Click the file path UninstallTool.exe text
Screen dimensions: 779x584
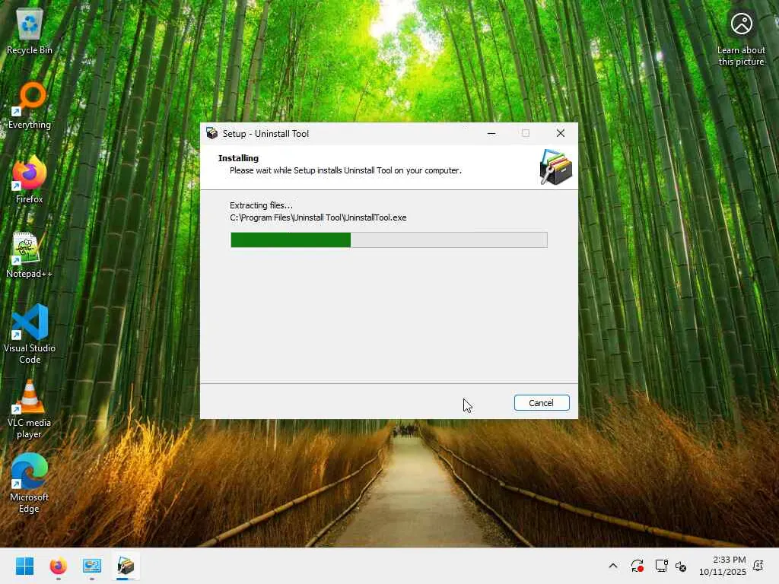(318, 217)
